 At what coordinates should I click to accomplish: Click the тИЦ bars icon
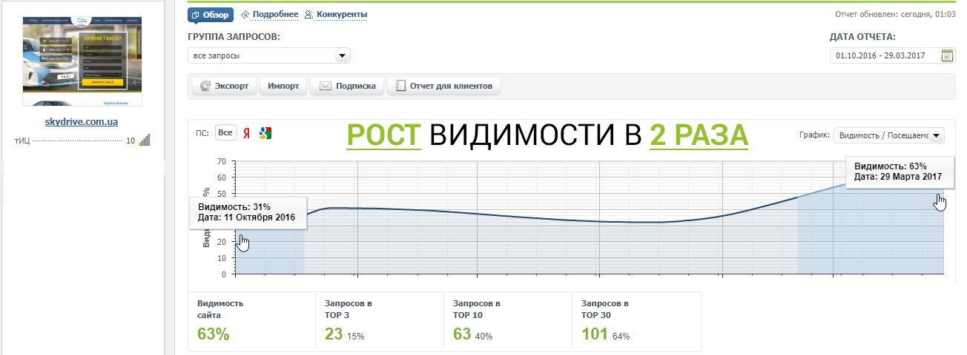145,140
